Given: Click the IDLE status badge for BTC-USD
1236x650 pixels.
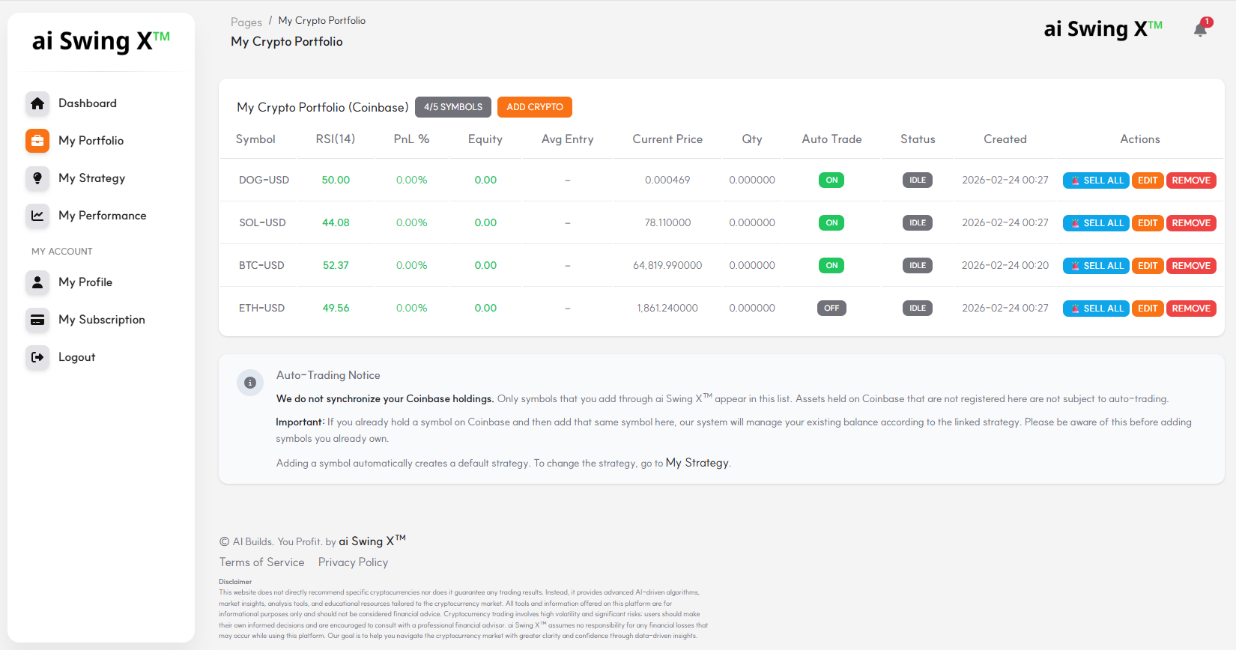Looking at the screenshot, I should [918, 266].
